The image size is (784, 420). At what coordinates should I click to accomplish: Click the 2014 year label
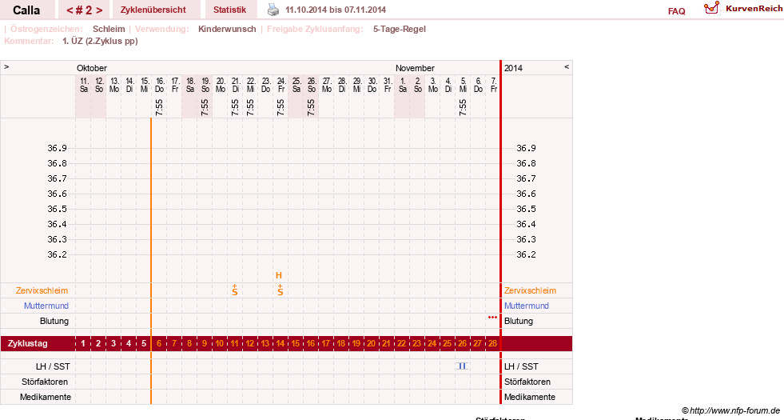coord(514,68)
